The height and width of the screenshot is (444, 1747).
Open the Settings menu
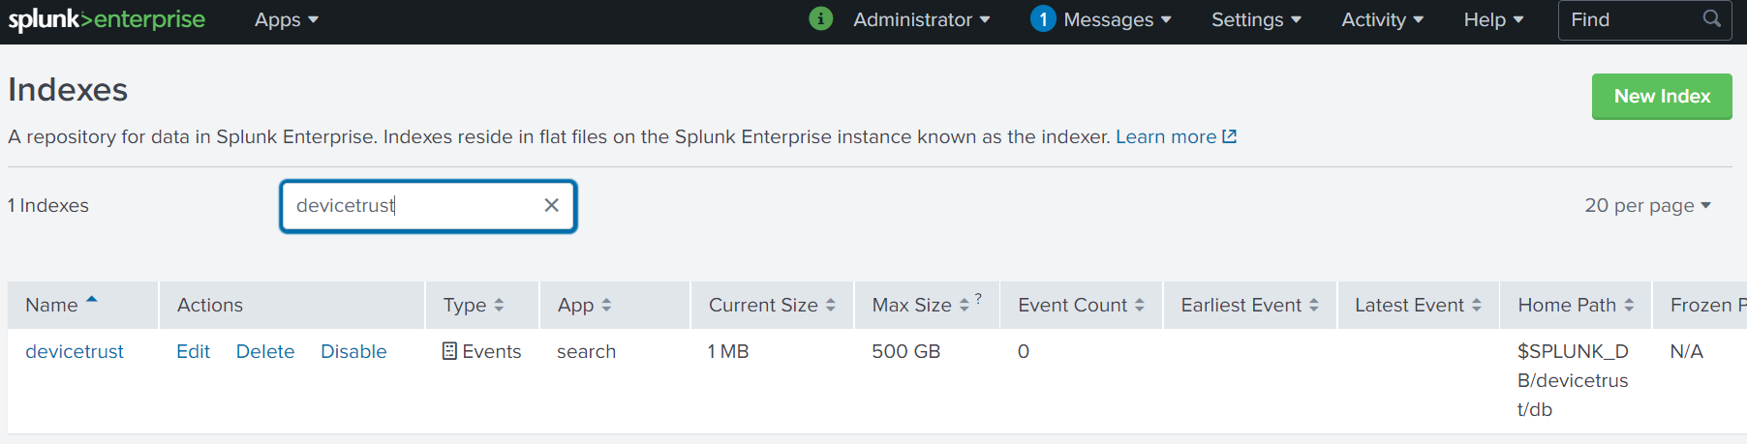point(1255,20)
